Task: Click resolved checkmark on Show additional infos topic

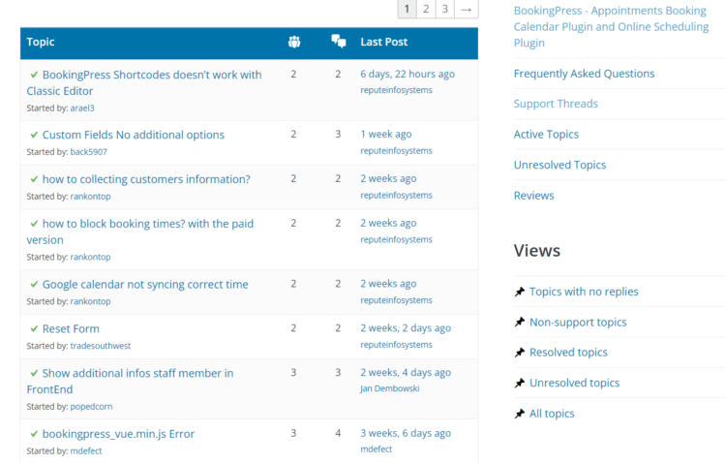Action: point(34,373)
